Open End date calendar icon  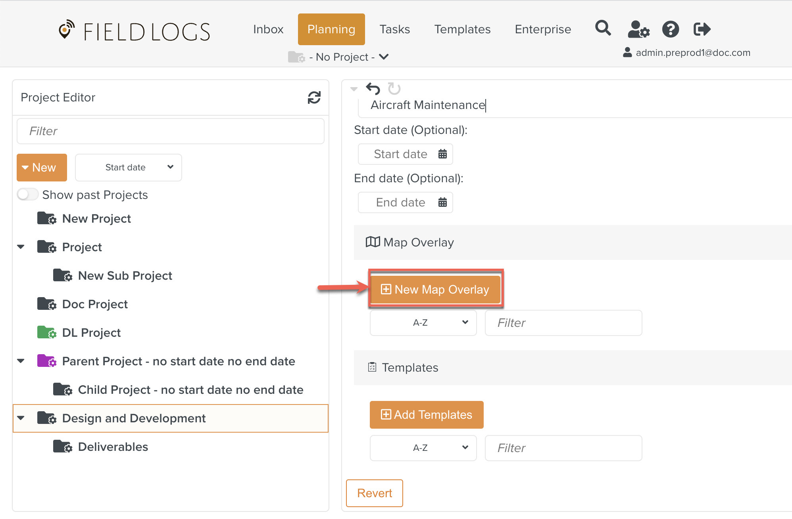(442, 202)
